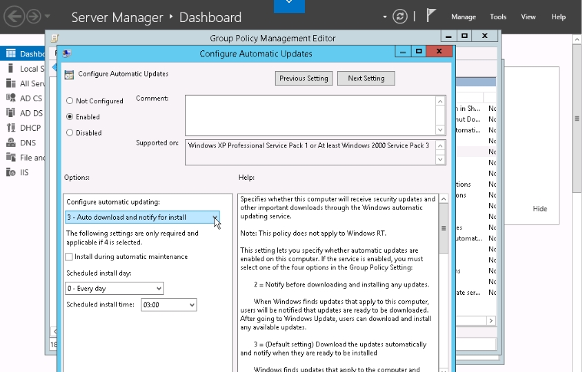The width and height of the screenshot is (585, 372).
Task: Open the Scheduled install day dropdown
Action: coord(114,288)
